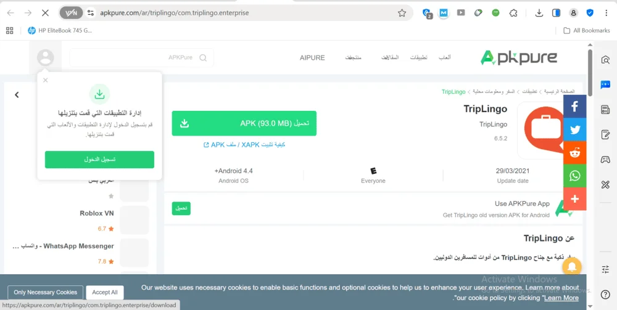Go back to the previous page
Screen dimensions: 617x310
pyautogui.click(x=10, y=13)
